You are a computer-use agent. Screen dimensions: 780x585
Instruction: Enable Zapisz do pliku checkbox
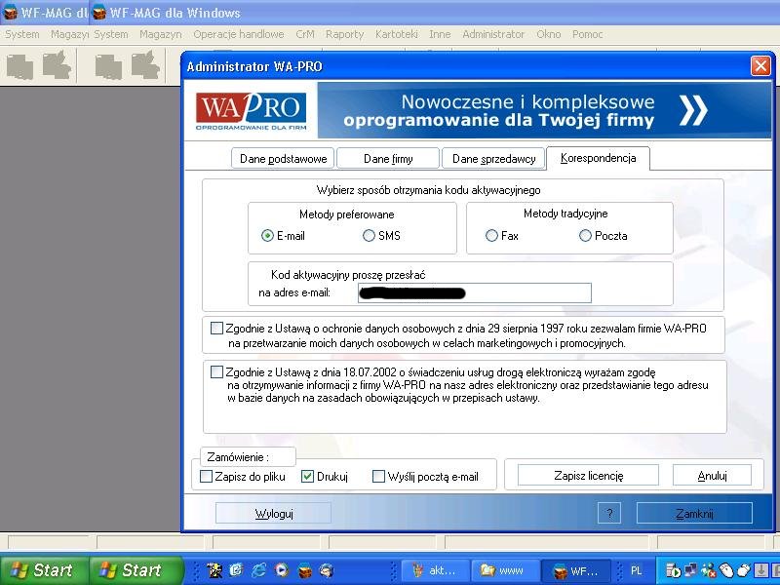pyautogui.click(x=206, y=477)
